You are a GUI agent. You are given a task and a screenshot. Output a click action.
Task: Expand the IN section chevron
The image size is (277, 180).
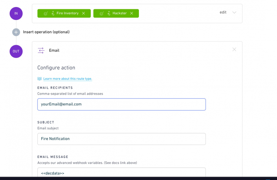click(234, 12)
